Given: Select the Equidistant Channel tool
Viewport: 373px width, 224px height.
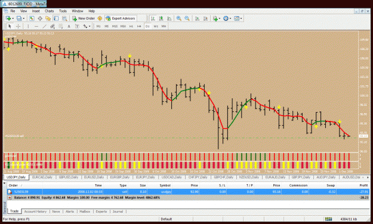Looking at the screenshot, I should point(53,26).
